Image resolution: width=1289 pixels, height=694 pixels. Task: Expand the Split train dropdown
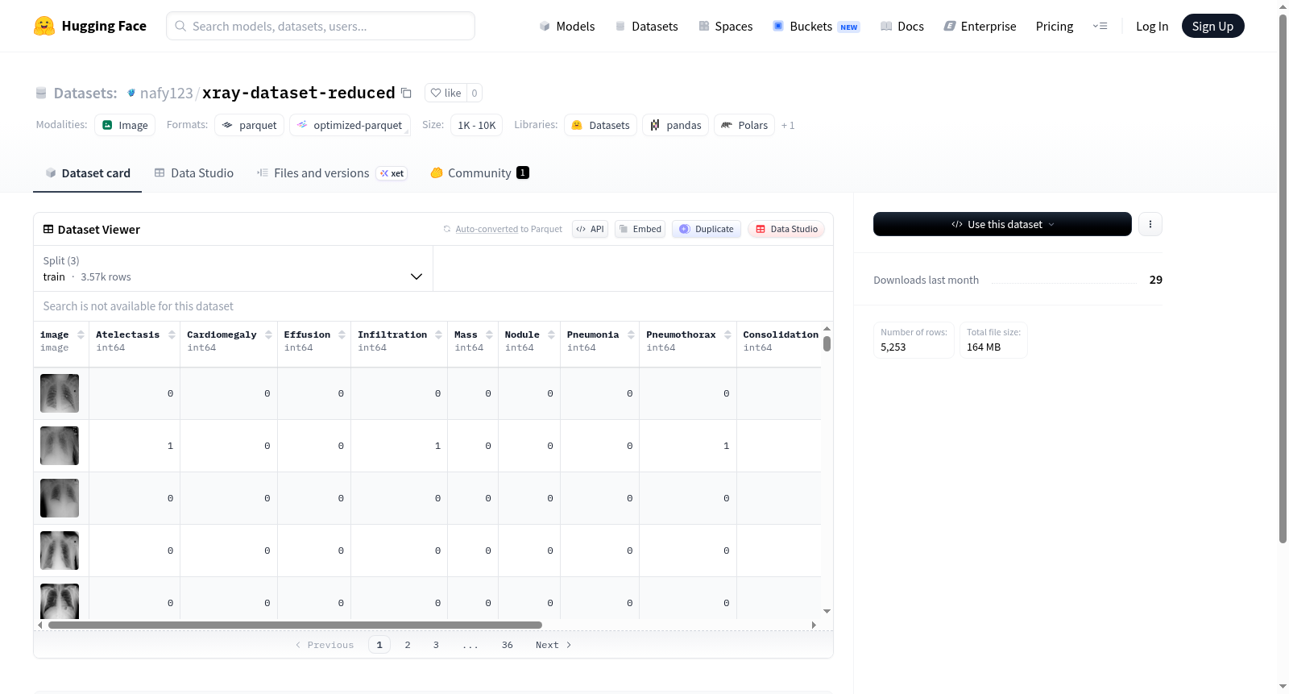233,268
